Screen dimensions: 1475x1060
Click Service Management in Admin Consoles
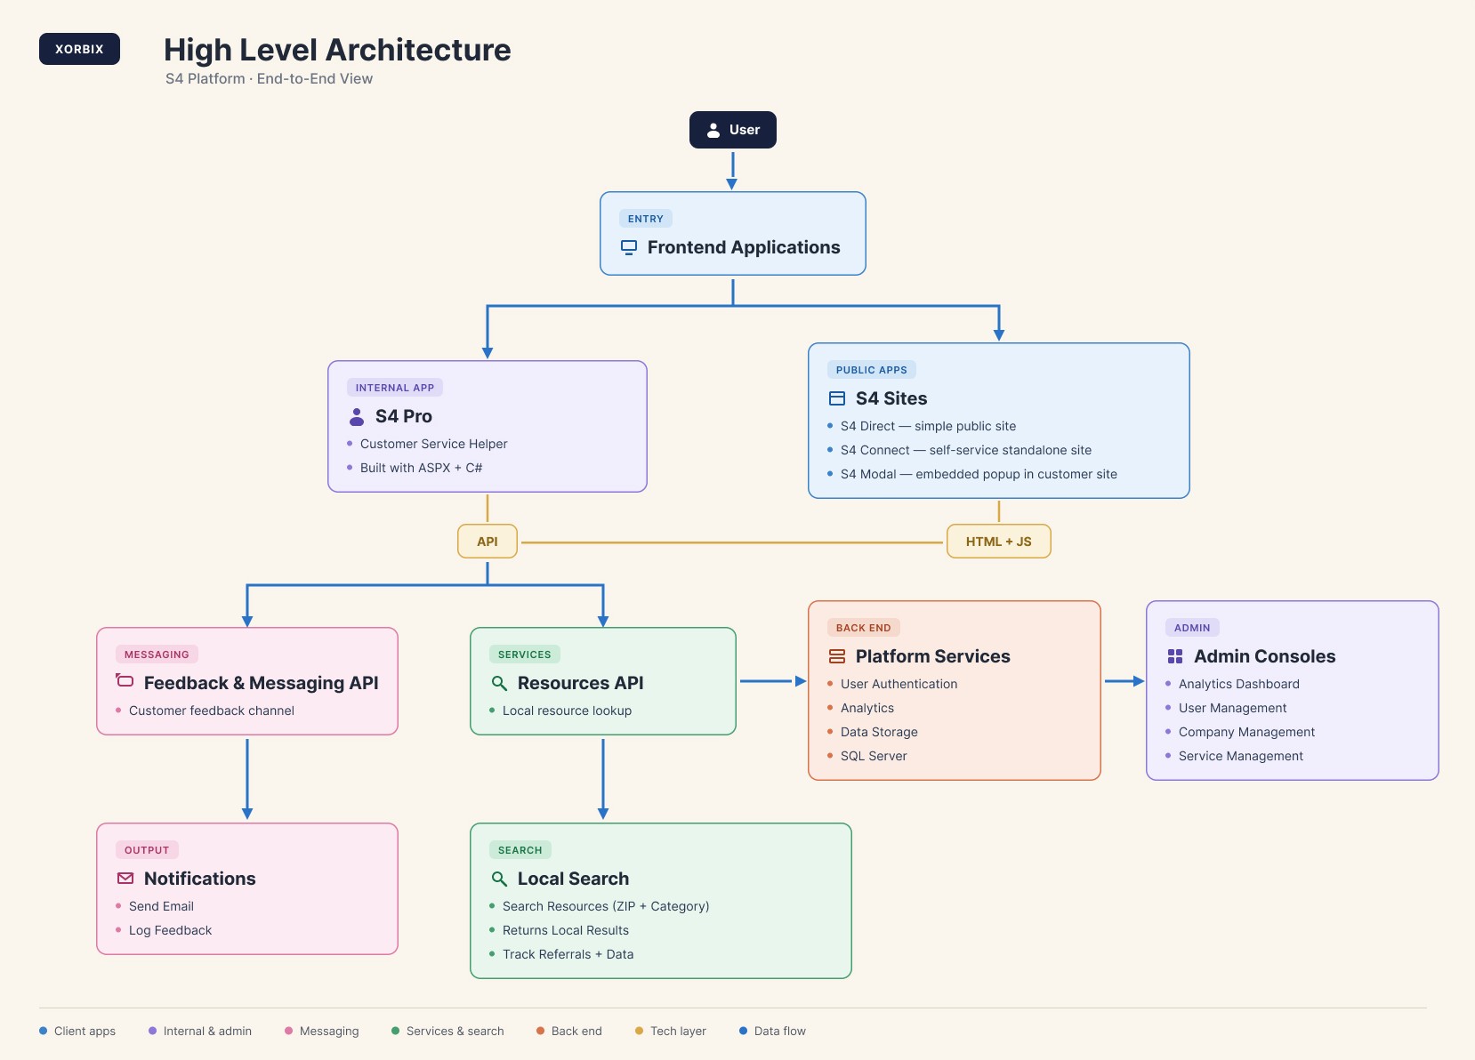coord(1240,756)
